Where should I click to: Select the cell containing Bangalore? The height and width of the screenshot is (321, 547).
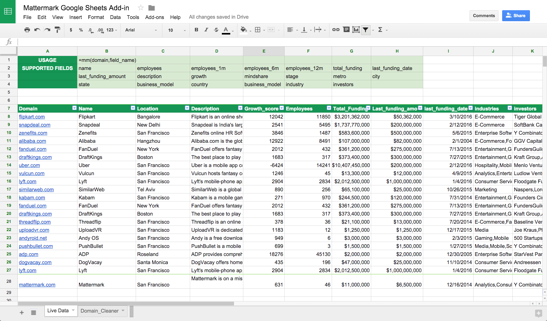tap(163, 117)
